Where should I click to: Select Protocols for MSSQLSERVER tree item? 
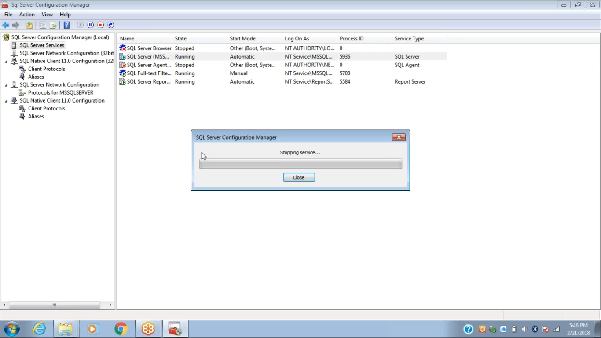(61, 93)
